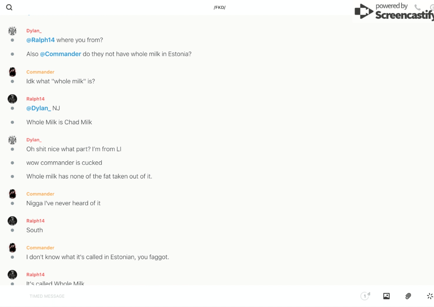Open the @Commander mention in Dylan_'s message

tap(60, 54)
